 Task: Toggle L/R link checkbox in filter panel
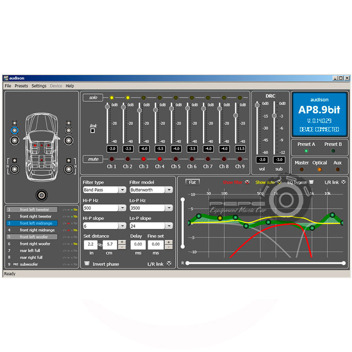(x=169, y=264)
